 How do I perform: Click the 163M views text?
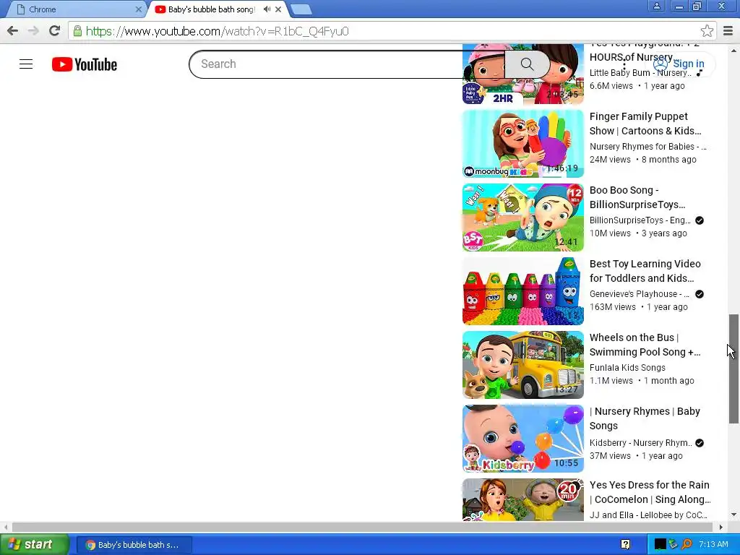point(613,307)
